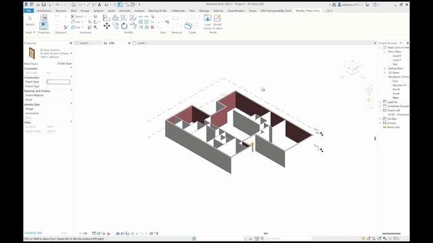Click the Text tool in quick access toolbar

coord(99,5)
